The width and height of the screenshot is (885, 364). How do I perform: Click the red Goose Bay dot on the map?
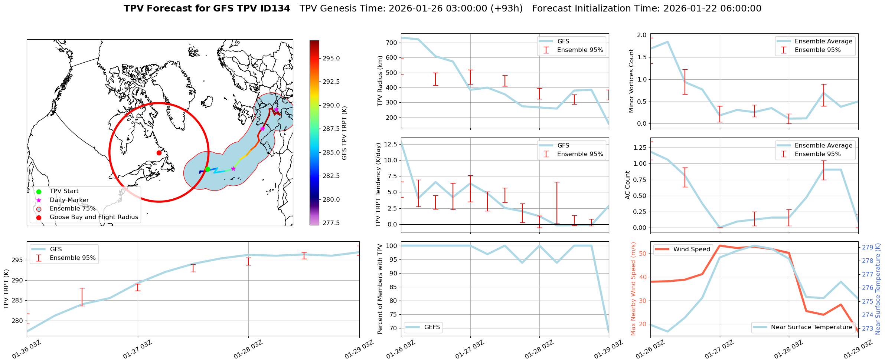(x=159, y=153)
